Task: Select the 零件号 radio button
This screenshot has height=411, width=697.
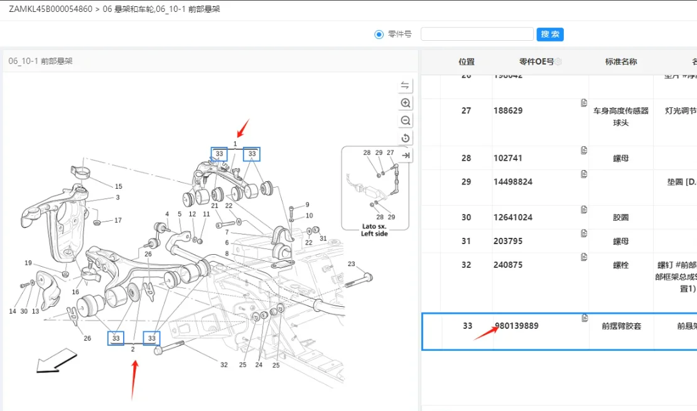Action: pos(379,35)
